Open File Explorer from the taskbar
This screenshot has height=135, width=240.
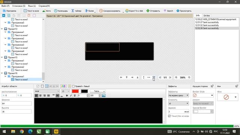click(13, 132)
